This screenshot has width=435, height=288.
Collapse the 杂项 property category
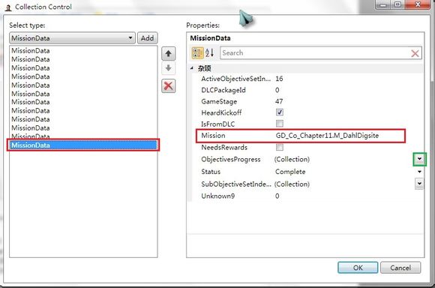coord(192,68)
